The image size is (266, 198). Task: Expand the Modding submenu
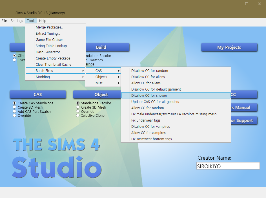56,77
